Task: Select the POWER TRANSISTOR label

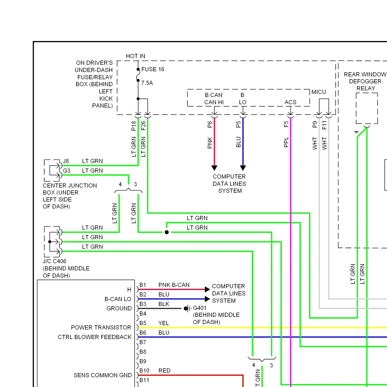Action: tap(101, 327)
